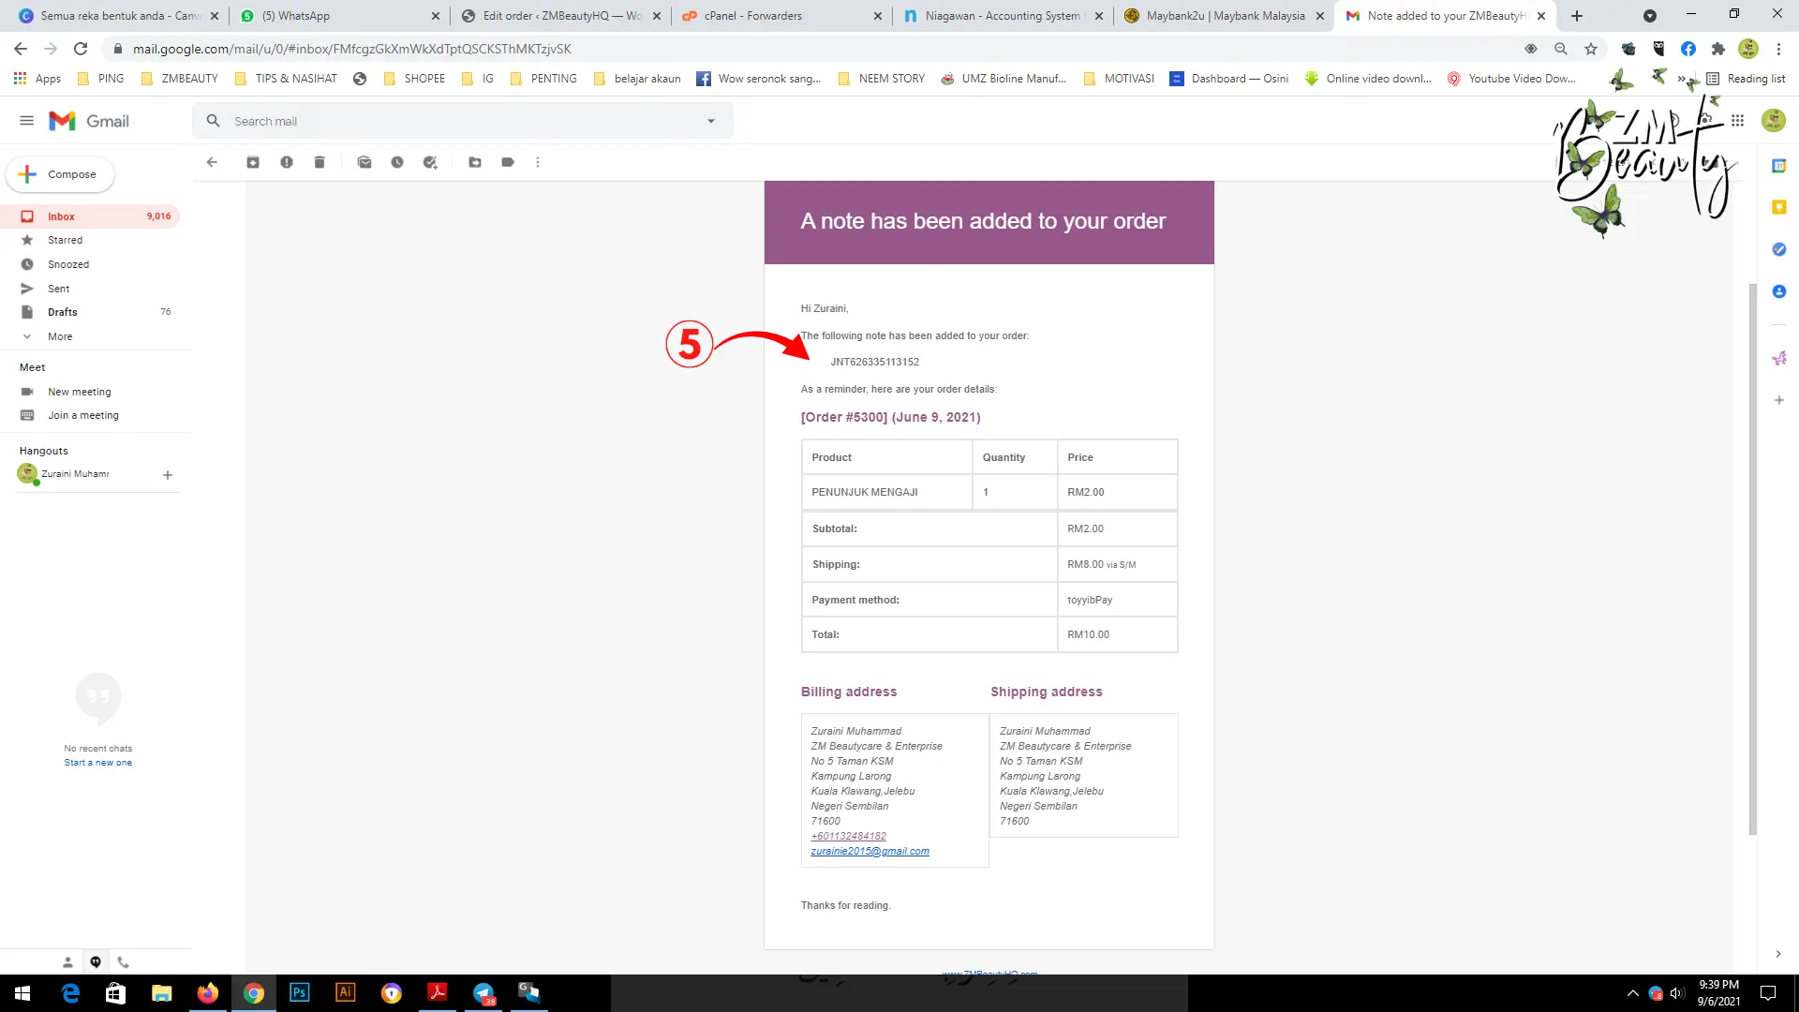Snooze this email clock icon
1799x1012 pixels.
[x=397, y=162]
